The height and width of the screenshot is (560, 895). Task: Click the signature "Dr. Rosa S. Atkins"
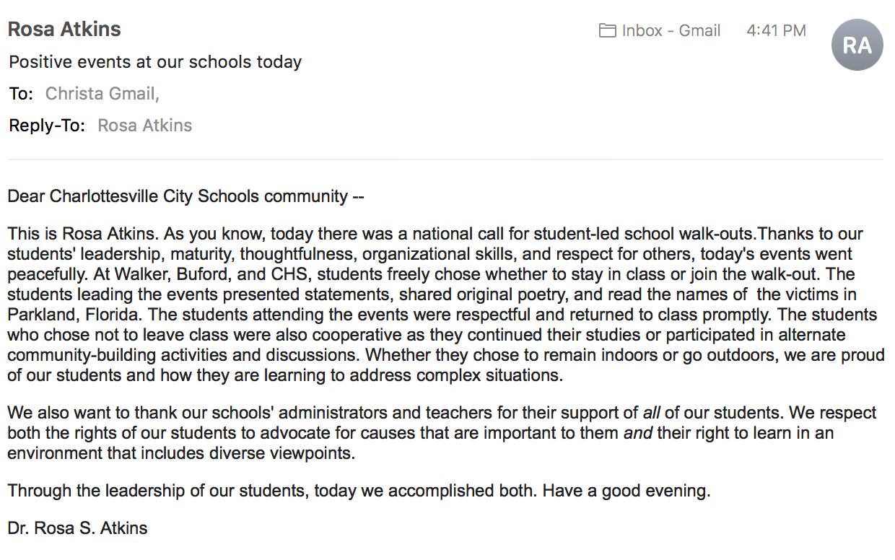pos(77,528)
